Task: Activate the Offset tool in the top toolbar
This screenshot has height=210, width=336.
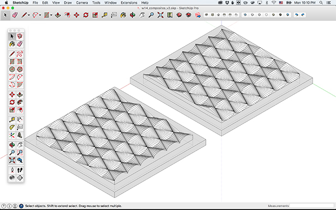Action: [67, 15]
